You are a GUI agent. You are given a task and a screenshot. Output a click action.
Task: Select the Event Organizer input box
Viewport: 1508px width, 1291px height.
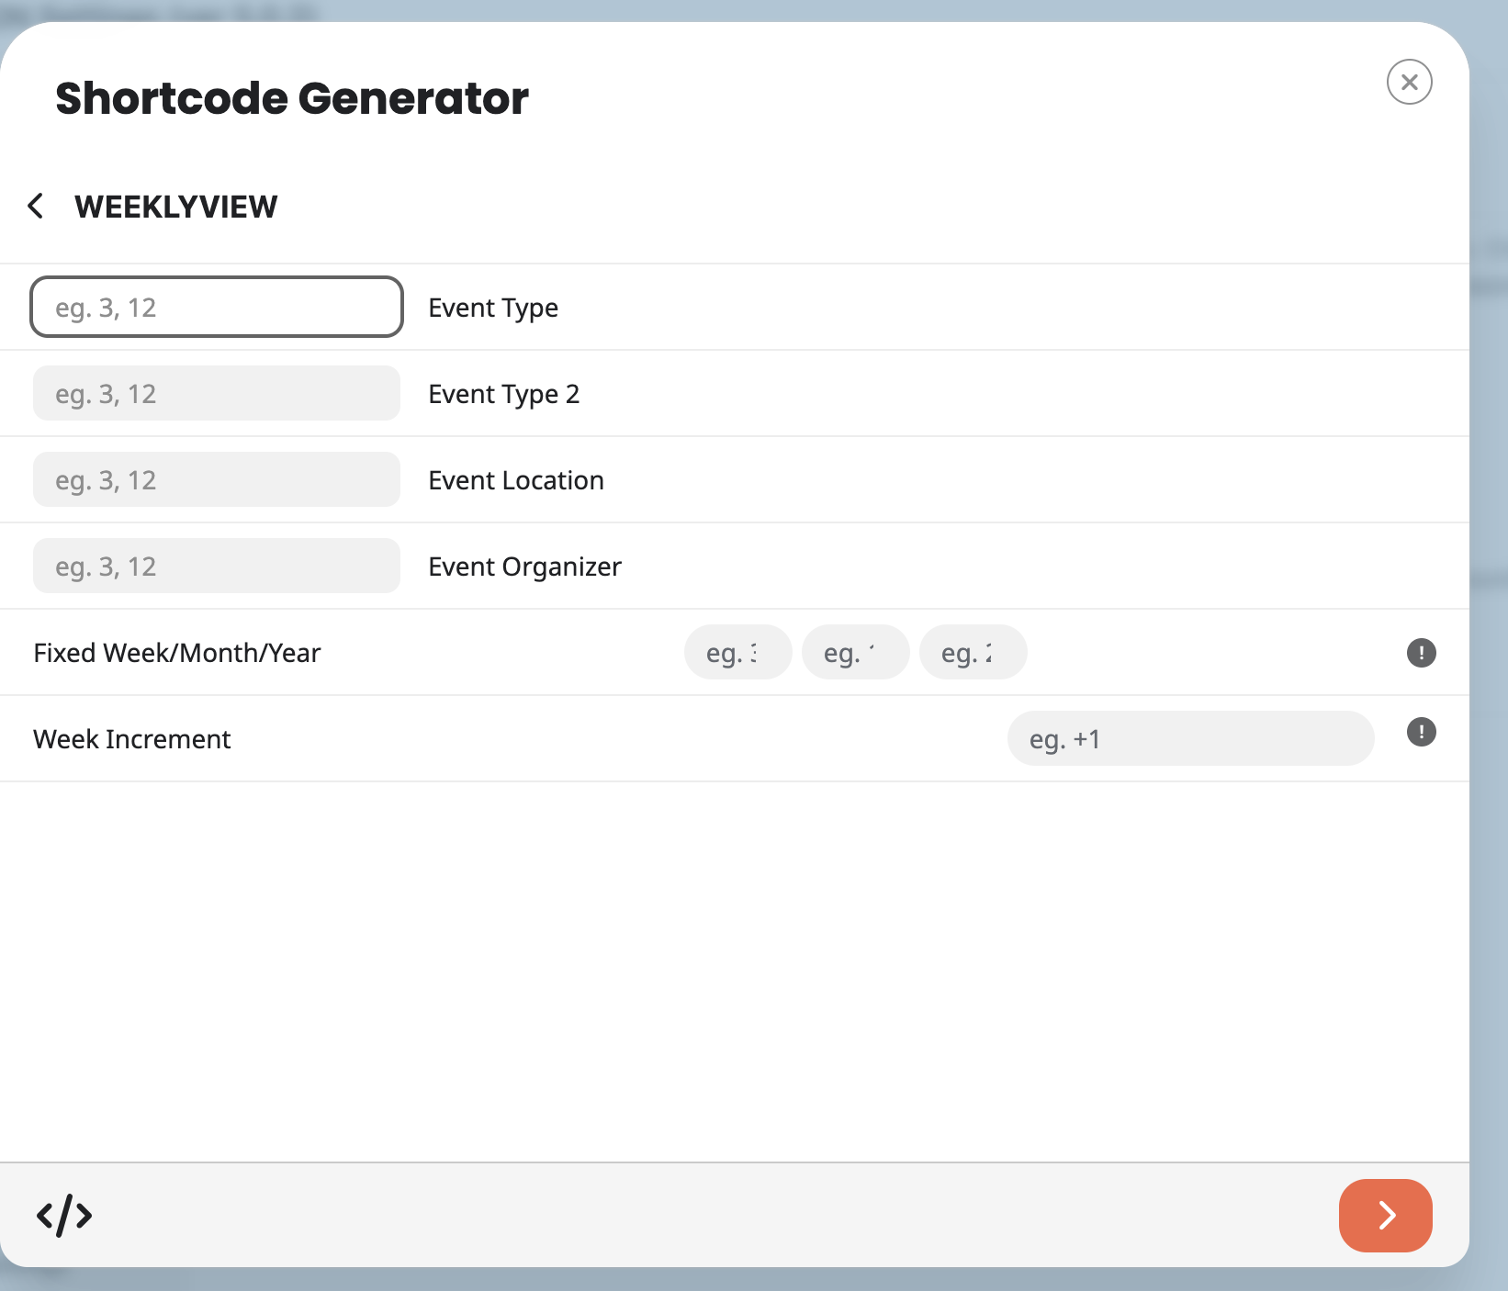tap(217, 566)
